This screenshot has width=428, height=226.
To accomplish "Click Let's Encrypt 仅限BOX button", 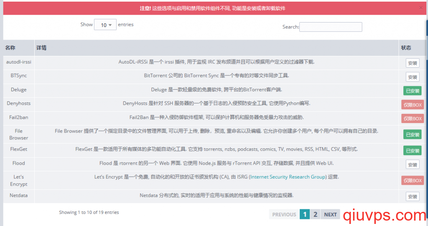I will [x=413, y=180].
